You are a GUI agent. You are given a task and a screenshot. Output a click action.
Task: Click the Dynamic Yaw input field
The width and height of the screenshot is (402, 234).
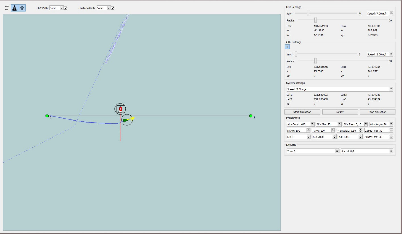pyautogui.click(x=311, y=151)
